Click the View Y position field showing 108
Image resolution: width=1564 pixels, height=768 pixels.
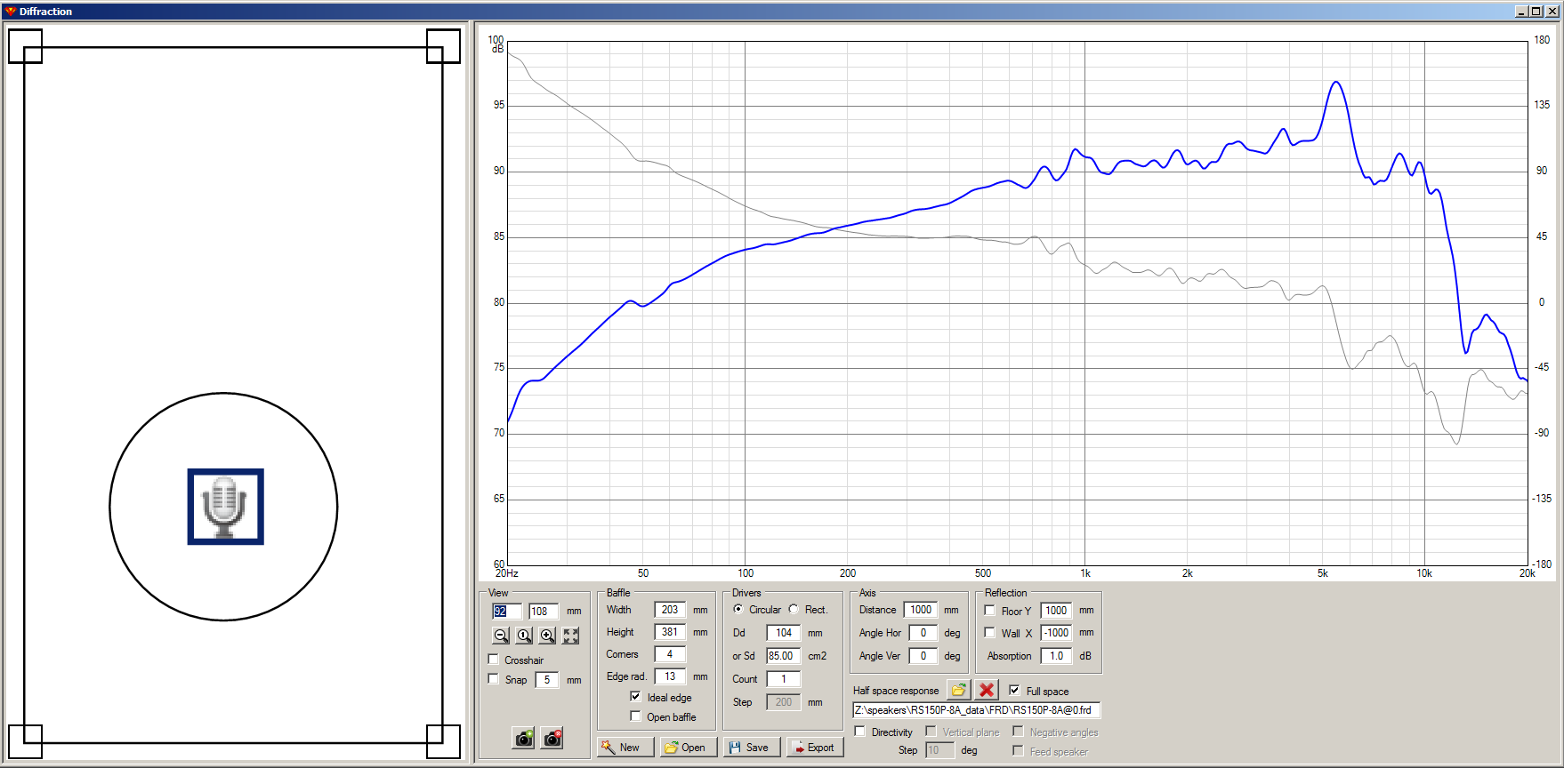coord(544,611)
